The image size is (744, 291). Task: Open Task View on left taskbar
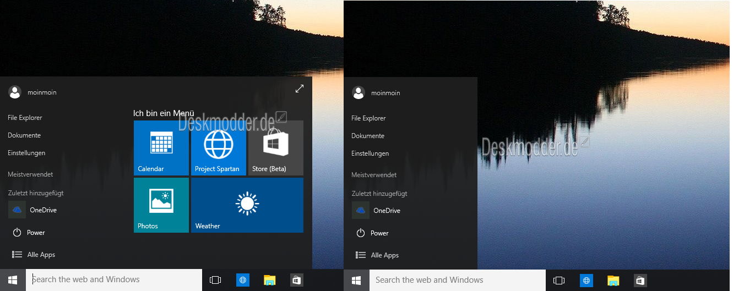[x=215, y=280]
